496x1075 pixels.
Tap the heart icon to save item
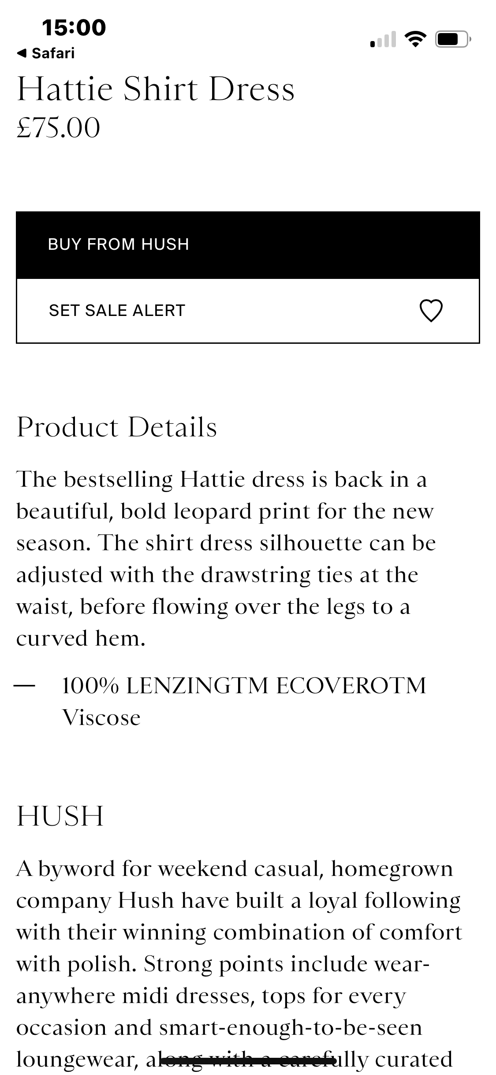pyautogui.click(x=431, y=311)
